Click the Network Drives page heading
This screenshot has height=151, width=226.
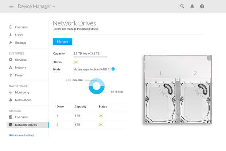coord(74,23)
